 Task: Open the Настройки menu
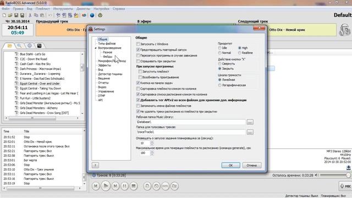(x=101, y=9)
